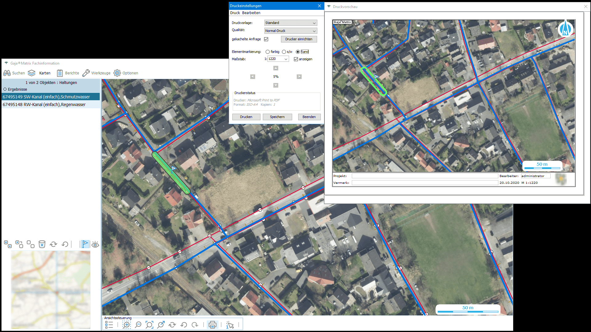
Task: Open the layer list icon in Ansichtssteuerung
Action: 109,325
